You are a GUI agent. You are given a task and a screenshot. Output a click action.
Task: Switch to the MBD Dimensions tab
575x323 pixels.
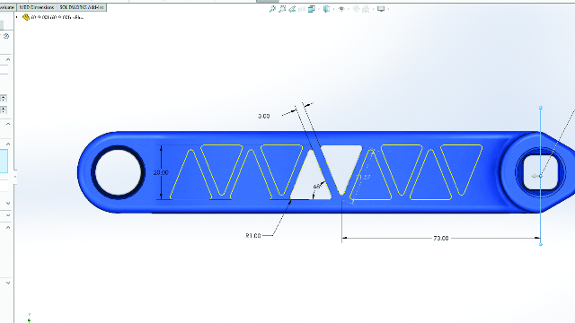click(37, 7)
